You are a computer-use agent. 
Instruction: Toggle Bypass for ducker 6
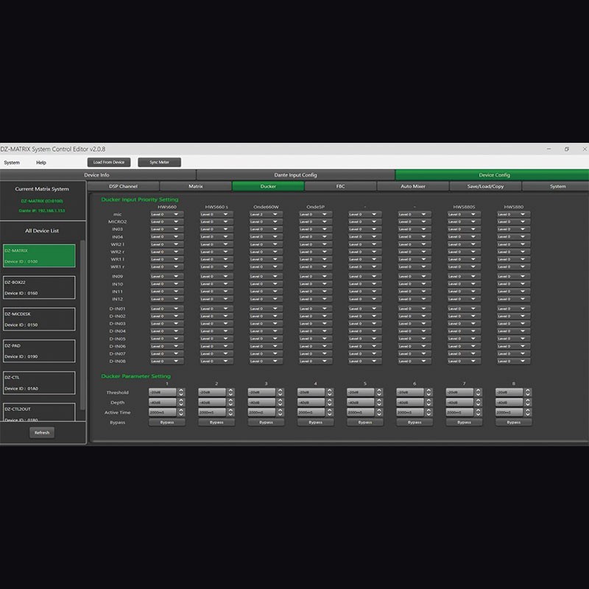click(x=415, y=423)
